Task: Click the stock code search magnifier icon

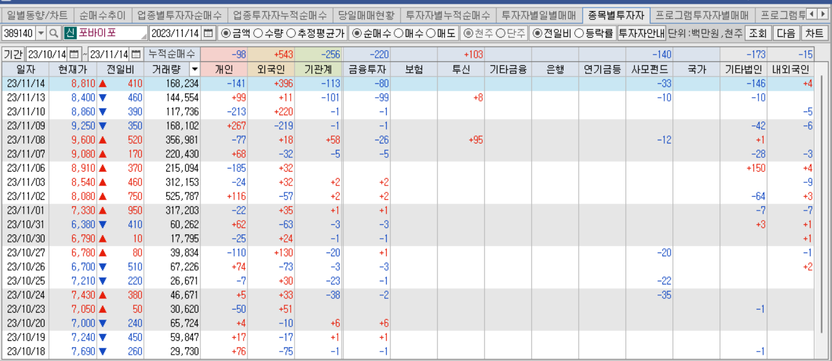Action: [x=53, y=34]
